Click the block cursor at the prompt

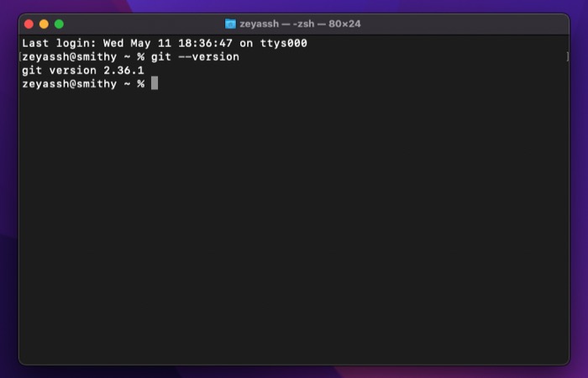[155, 83]
